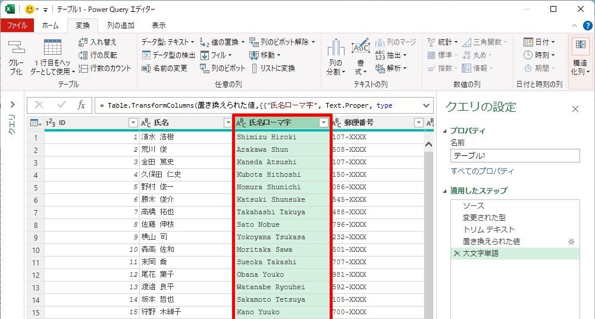Image resolution: width=595 pixels, height=319 pixels.
Task: Select the トリム テキスト applied step
Action: point(488,230)
